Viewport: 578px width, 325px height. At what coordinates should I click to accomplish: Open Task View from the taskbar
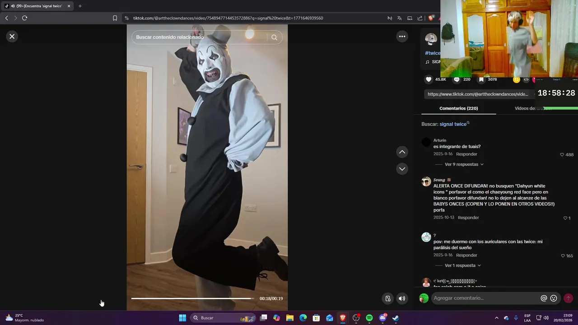tap(264, 318)
